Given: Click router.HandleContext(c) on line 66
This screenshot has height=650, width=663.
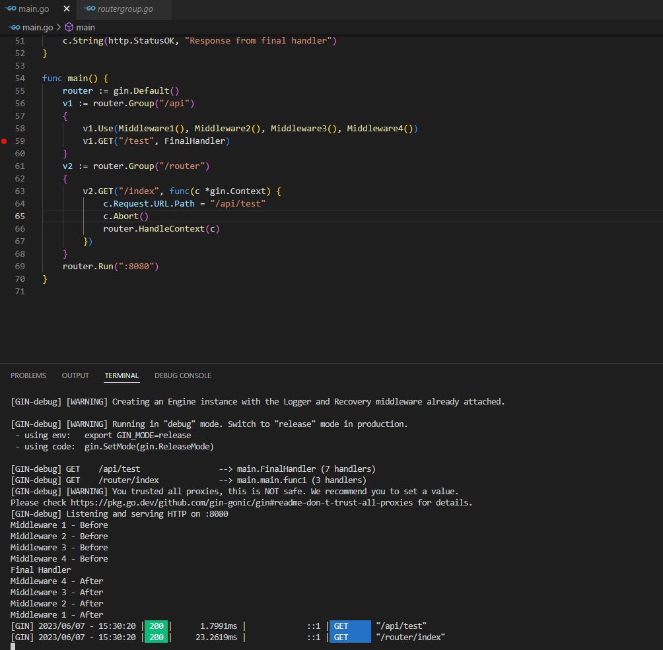Looking at the screenshot, I should [x=161, y=229].
